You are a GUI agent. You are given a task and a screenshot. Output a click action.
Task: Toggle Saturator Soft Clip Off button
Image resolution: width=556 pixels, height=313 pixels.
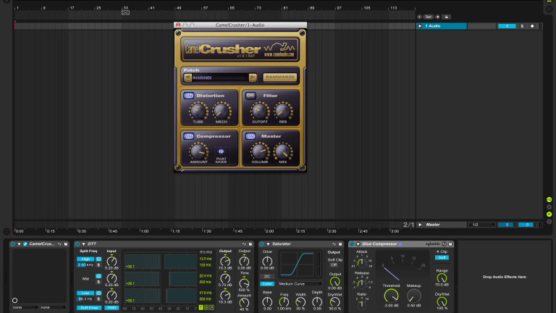(334, 264)
